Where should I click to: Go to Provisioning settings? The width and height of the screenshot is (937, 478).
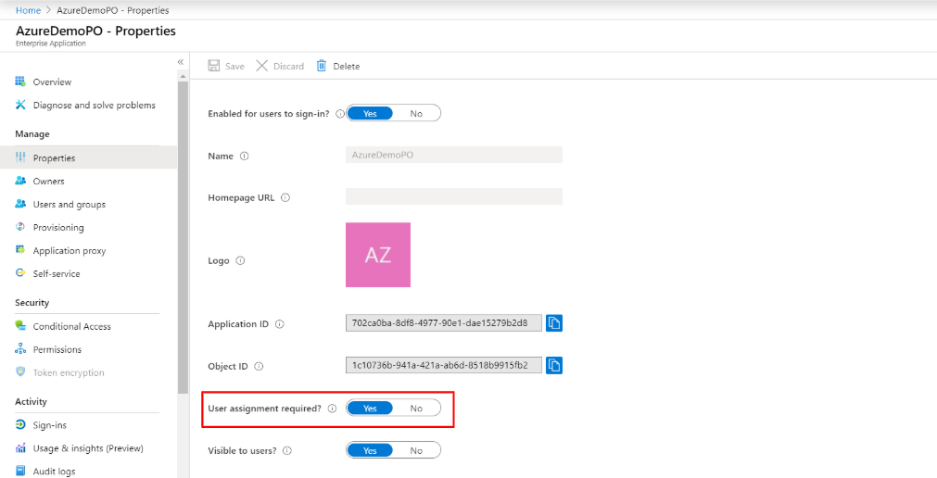[57, 227]
